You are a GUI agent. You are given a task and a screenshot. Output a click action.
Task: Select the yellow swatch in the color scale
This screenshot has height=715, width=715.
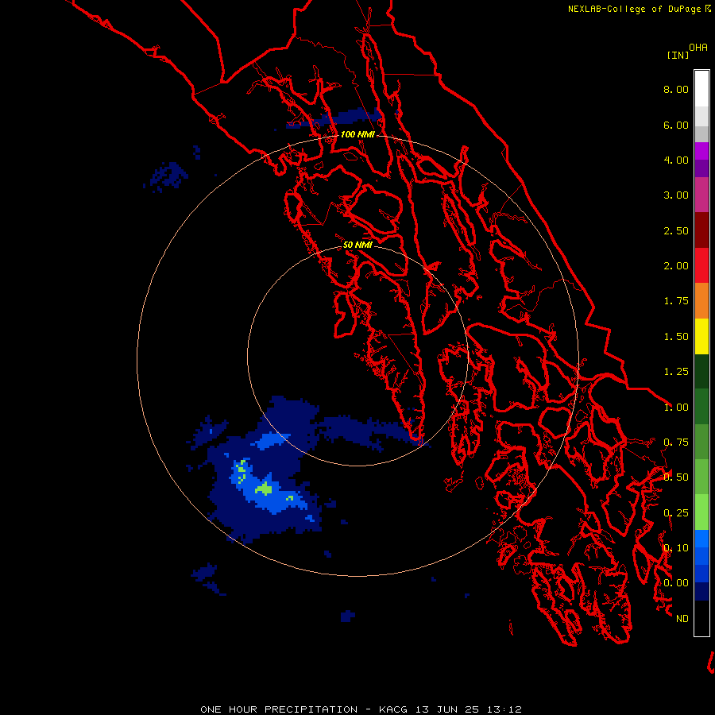[701, 336]
